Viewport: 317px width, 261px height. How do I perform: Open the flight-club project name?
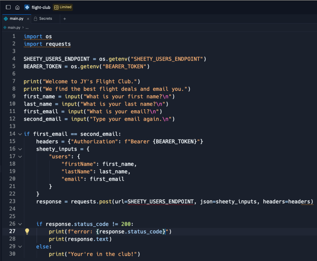pyautogui.click(x=41, y=8)
